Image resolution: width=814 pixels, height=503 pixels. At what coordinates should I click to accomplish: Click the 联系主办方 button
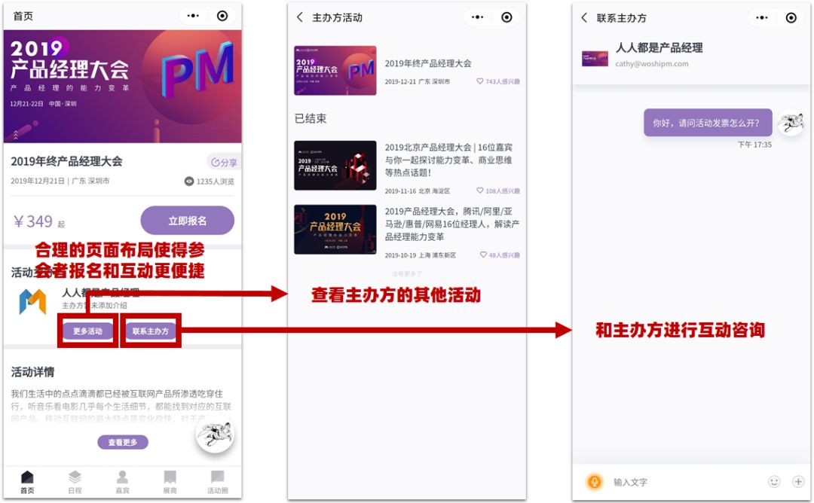pos(151,331)
